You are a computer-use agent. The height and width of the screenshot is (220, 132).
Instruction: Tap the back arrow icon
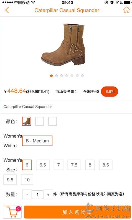pyautogui.click(x=7, y=10)
